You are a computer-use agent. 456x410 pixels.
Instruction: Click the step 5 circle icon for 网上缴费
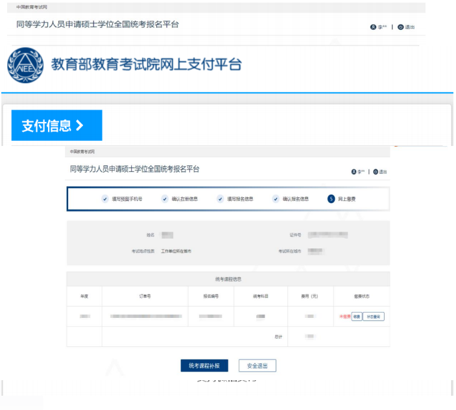331,199
